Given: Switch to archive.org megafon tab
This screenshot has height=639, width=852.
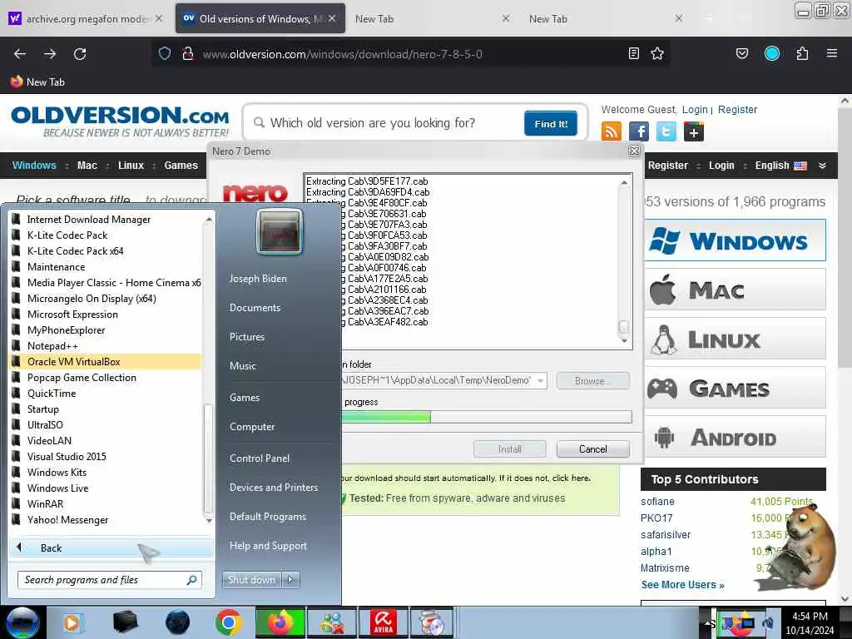Looking at the screenshot, I should pyautogui.click(x=87, y=18).
